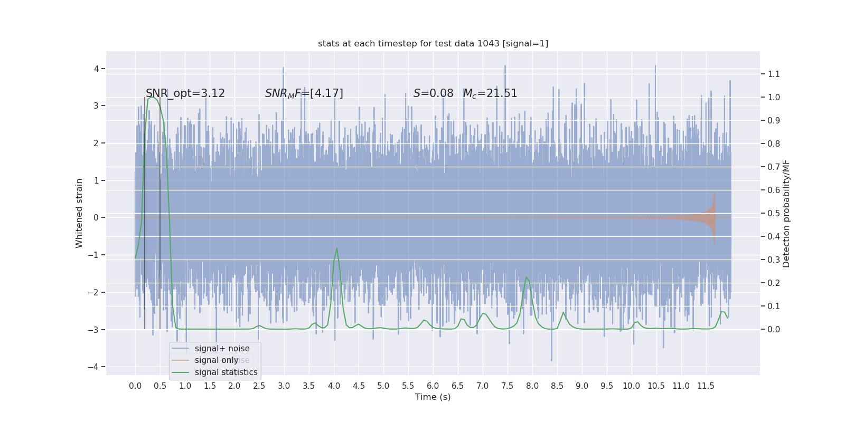Click the Mc=21.51 annotation text
The width and height of the screenshot is (845, 422).
point(490,93)
